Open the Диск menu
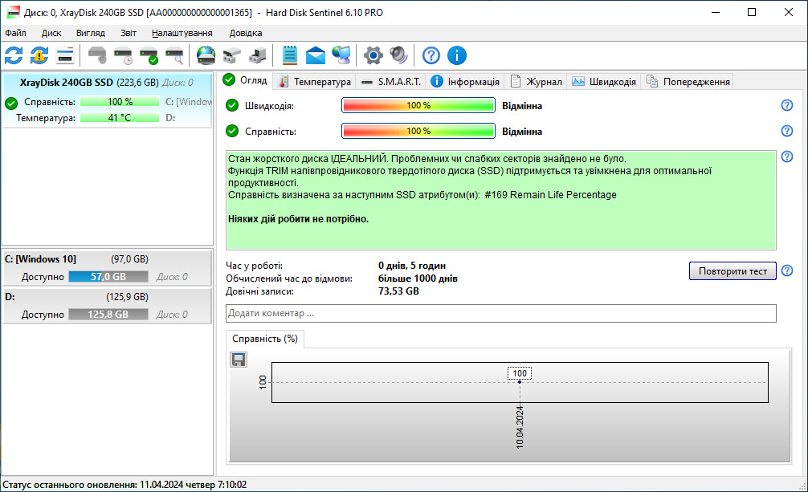 (51, 33)
